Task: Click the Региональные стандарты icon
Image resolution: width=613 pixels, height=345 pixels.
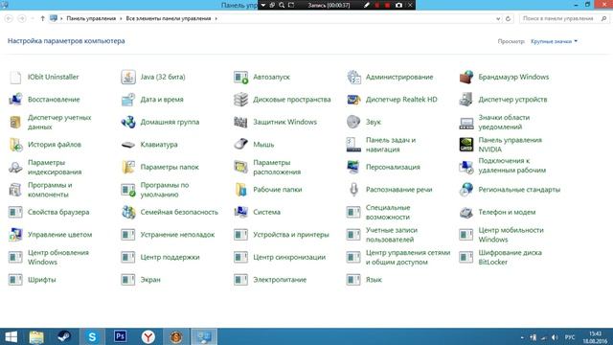Action: (x=466, y=190)
